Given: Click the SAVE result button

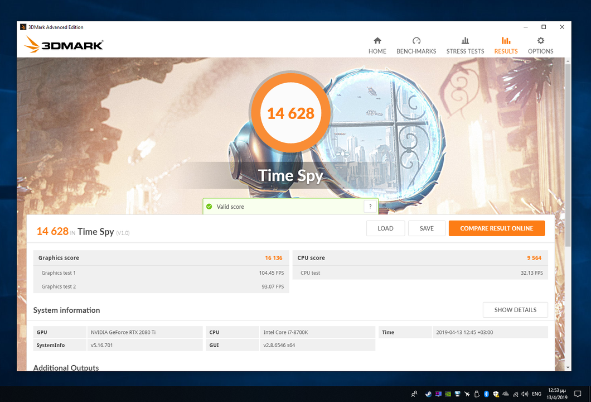Looking at the screenshot, I should tap(427, 228).
